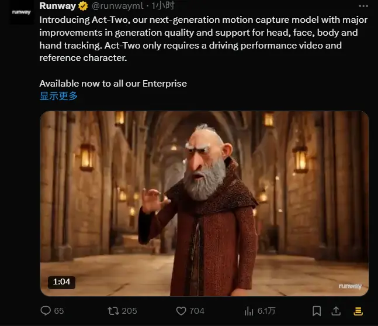Viewport: 378px width, 326px height.
Task: Open the @runwayml handle link
Action: [x=117, y=5]
